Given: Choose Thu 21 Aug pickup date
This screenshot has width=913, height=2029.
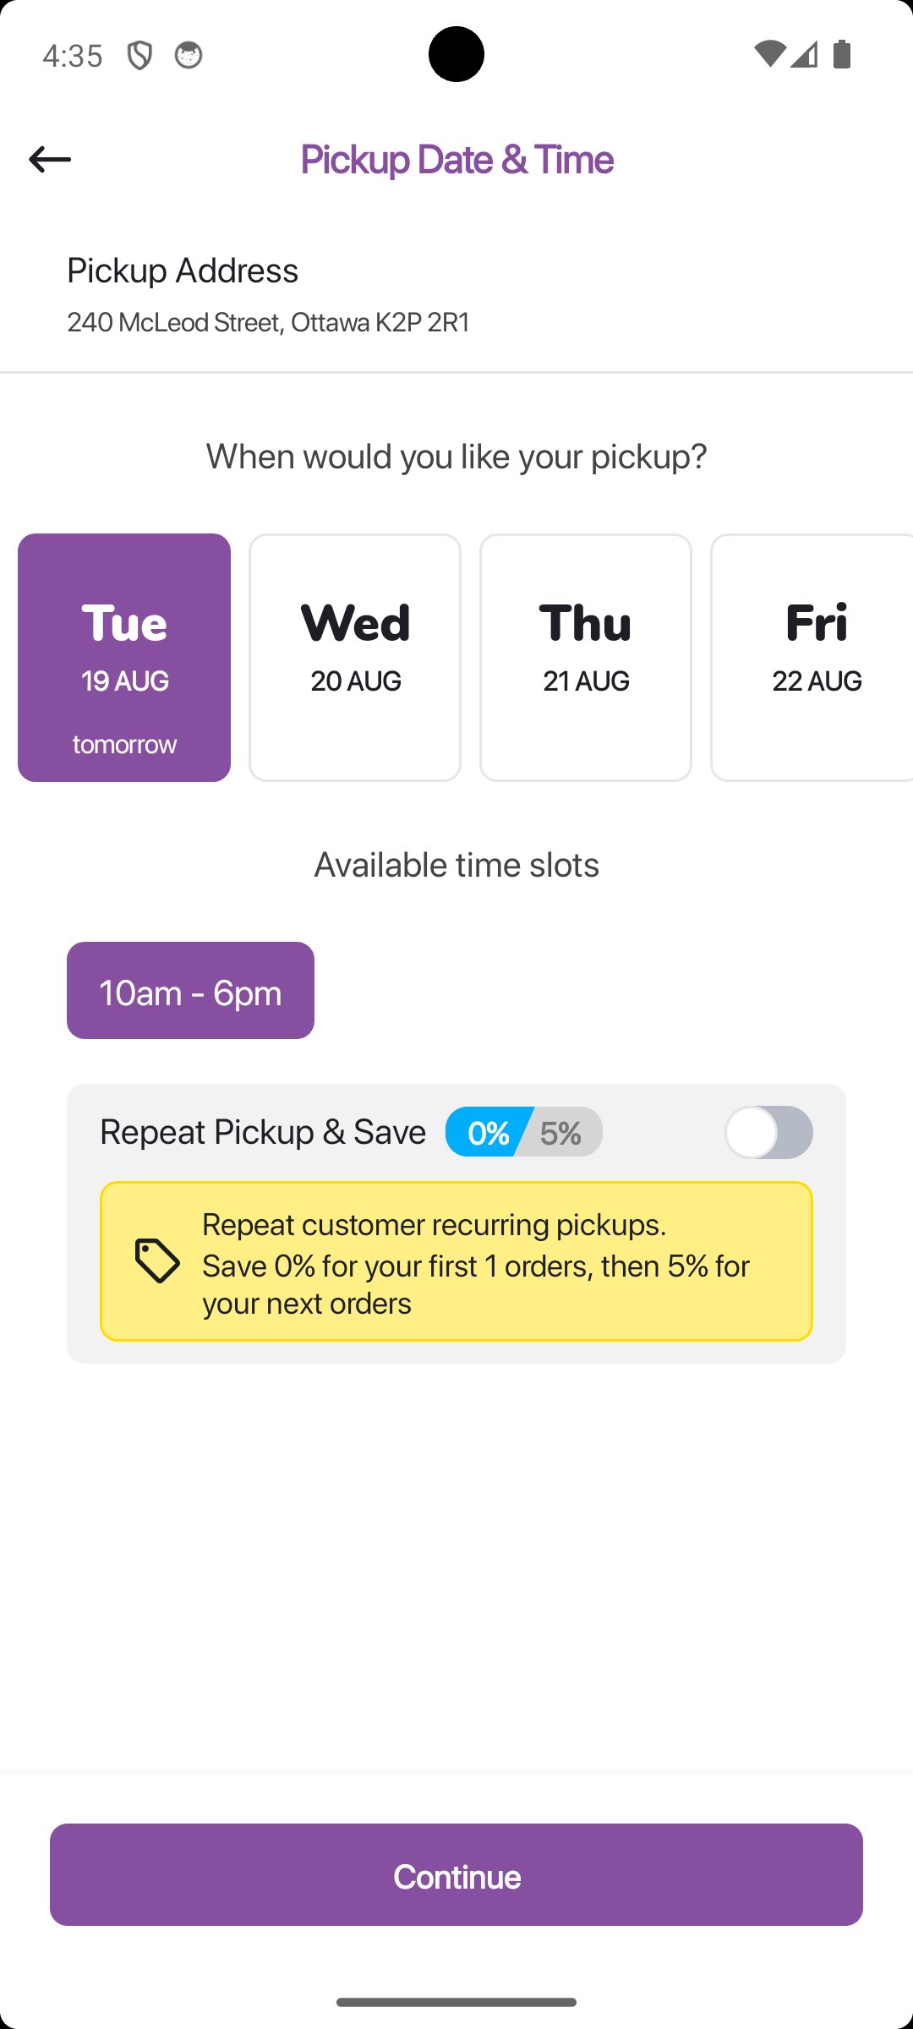Looking at the screenshot, I should click(586, 657).
